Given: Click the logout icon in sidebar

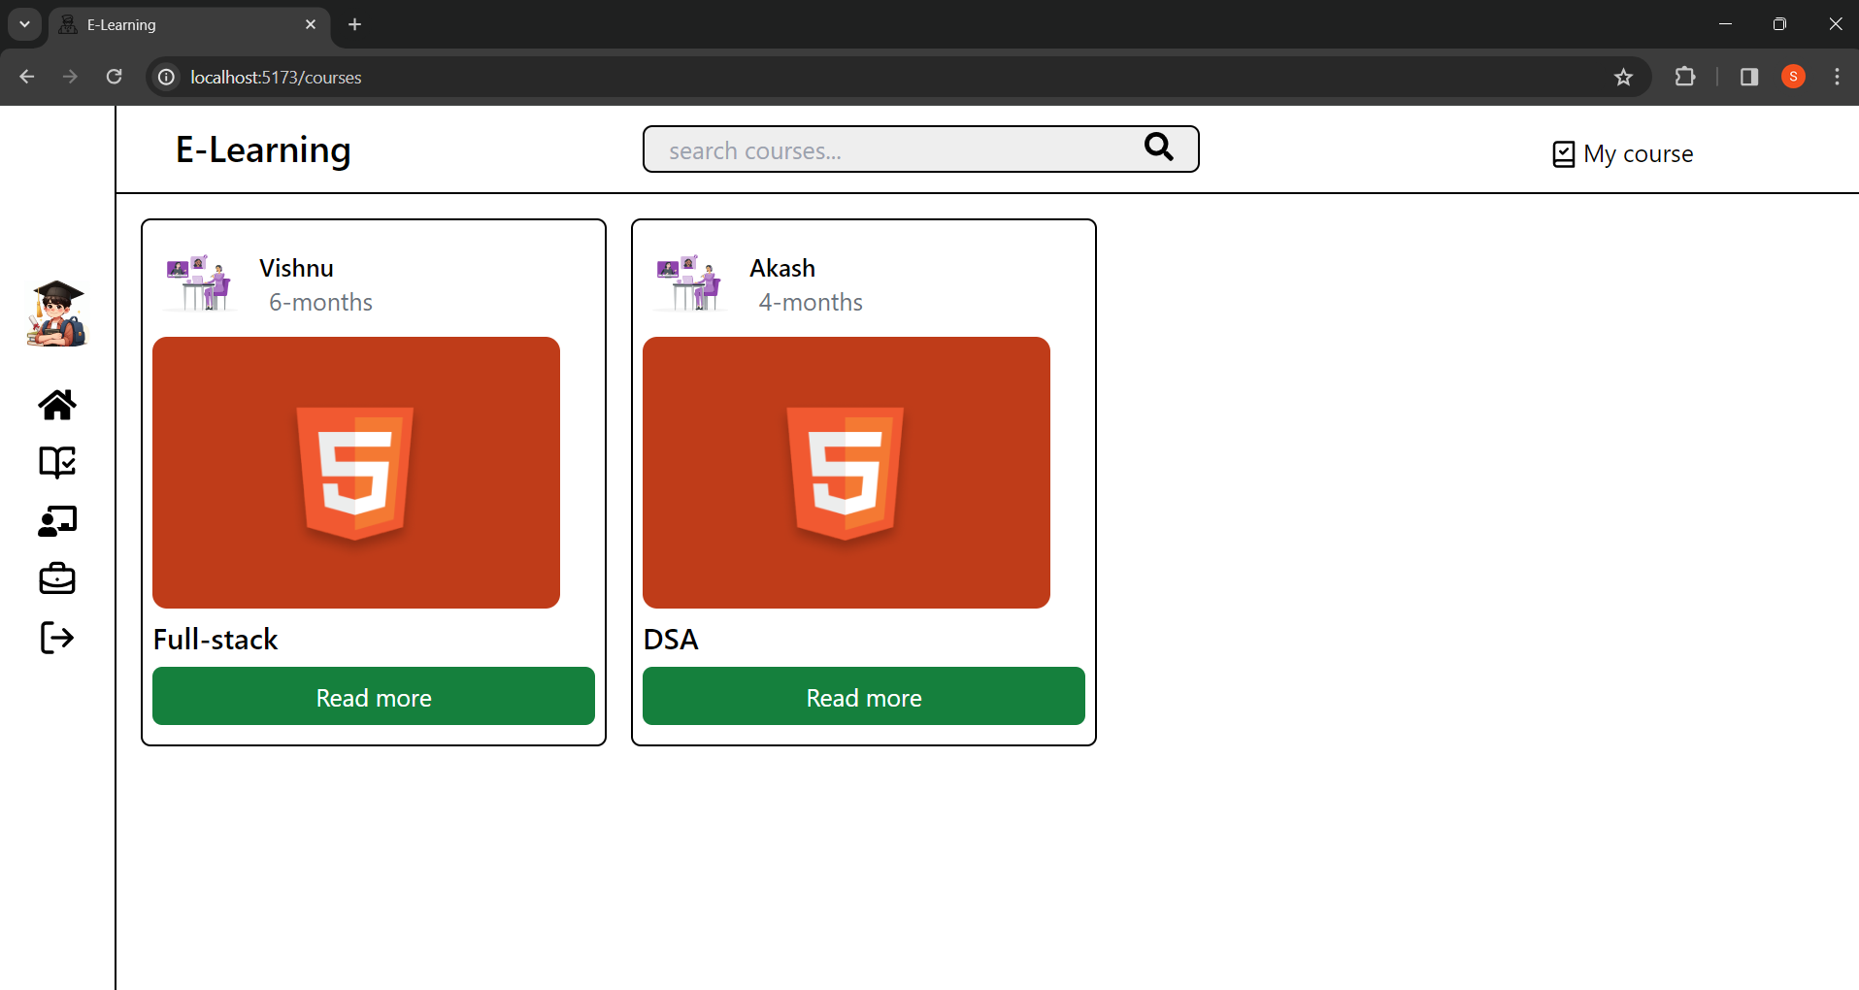Looking at the screenshot, I should click(57, 638).
